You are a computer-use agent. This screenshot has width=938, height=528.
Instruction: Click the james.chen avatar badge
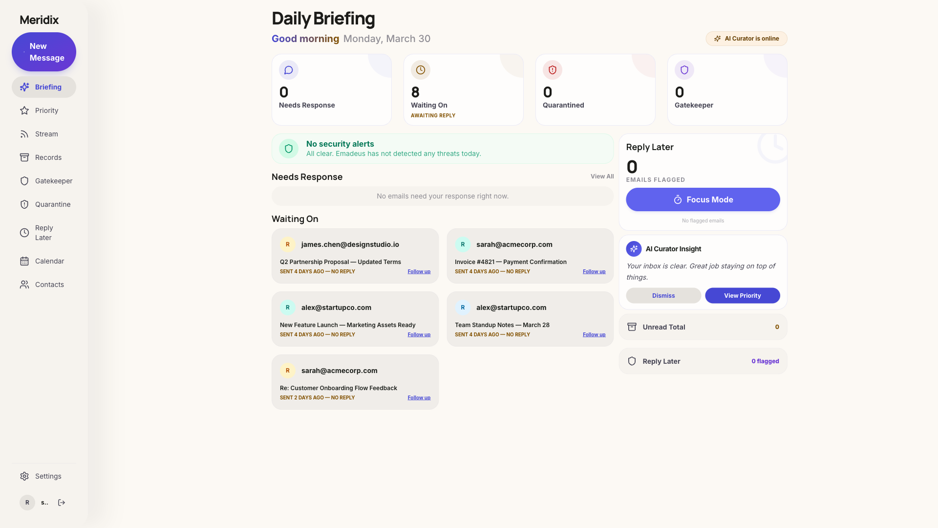click(287, 244)
